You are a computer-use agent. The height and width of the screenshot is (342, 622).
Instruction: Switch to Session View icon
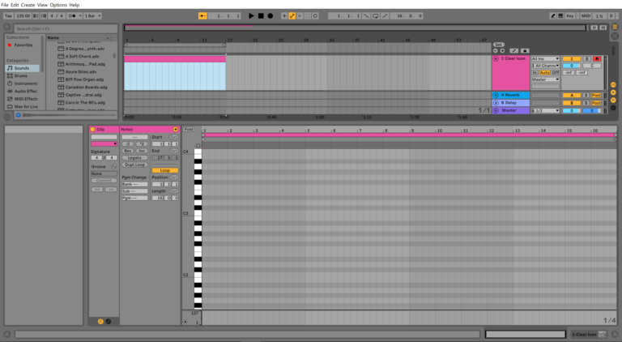pos(615,36)
